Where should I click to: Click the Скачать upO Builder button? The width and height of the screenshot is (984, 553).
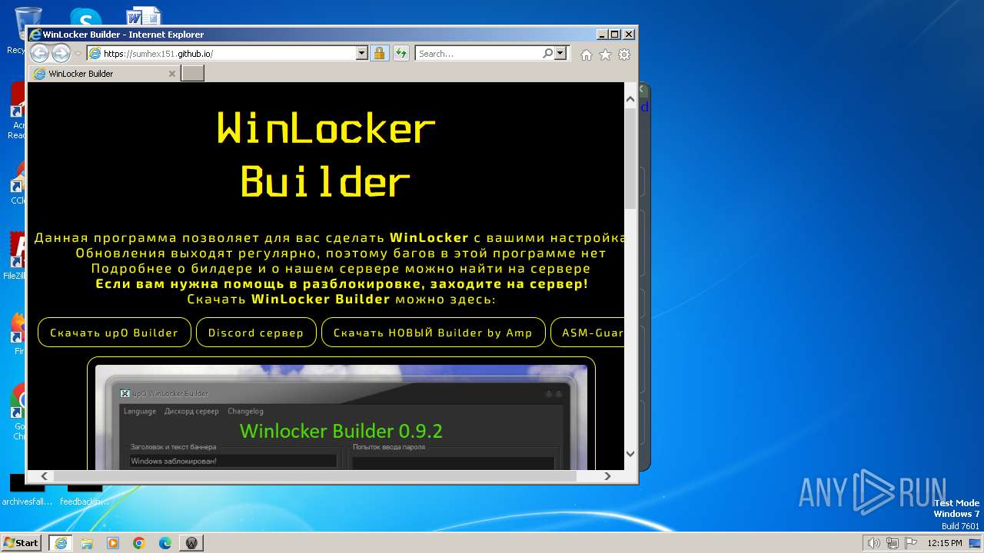click(x=114, y=333)
